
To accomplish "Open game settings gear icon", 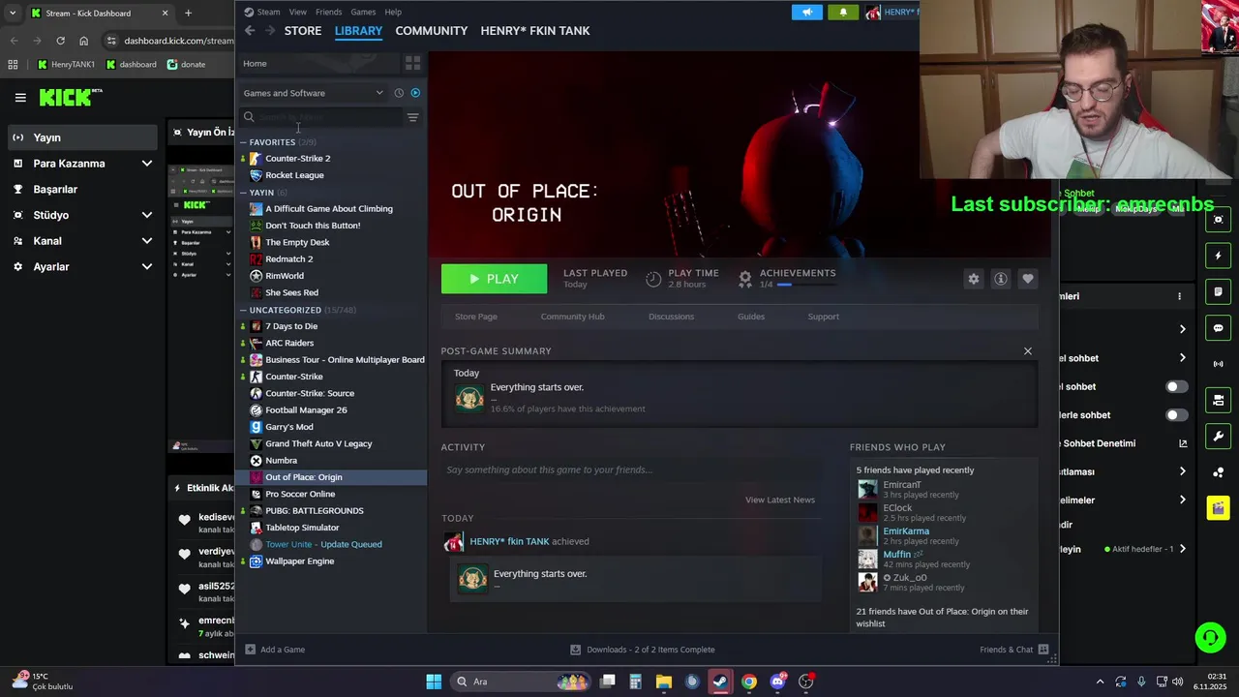I will [x=974, y=279].
